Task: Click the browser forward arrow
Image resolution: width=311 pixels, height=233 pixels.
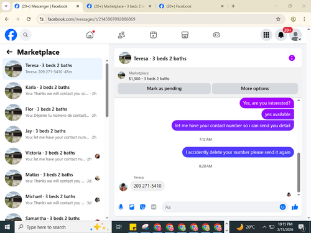Action: point(17,19)
